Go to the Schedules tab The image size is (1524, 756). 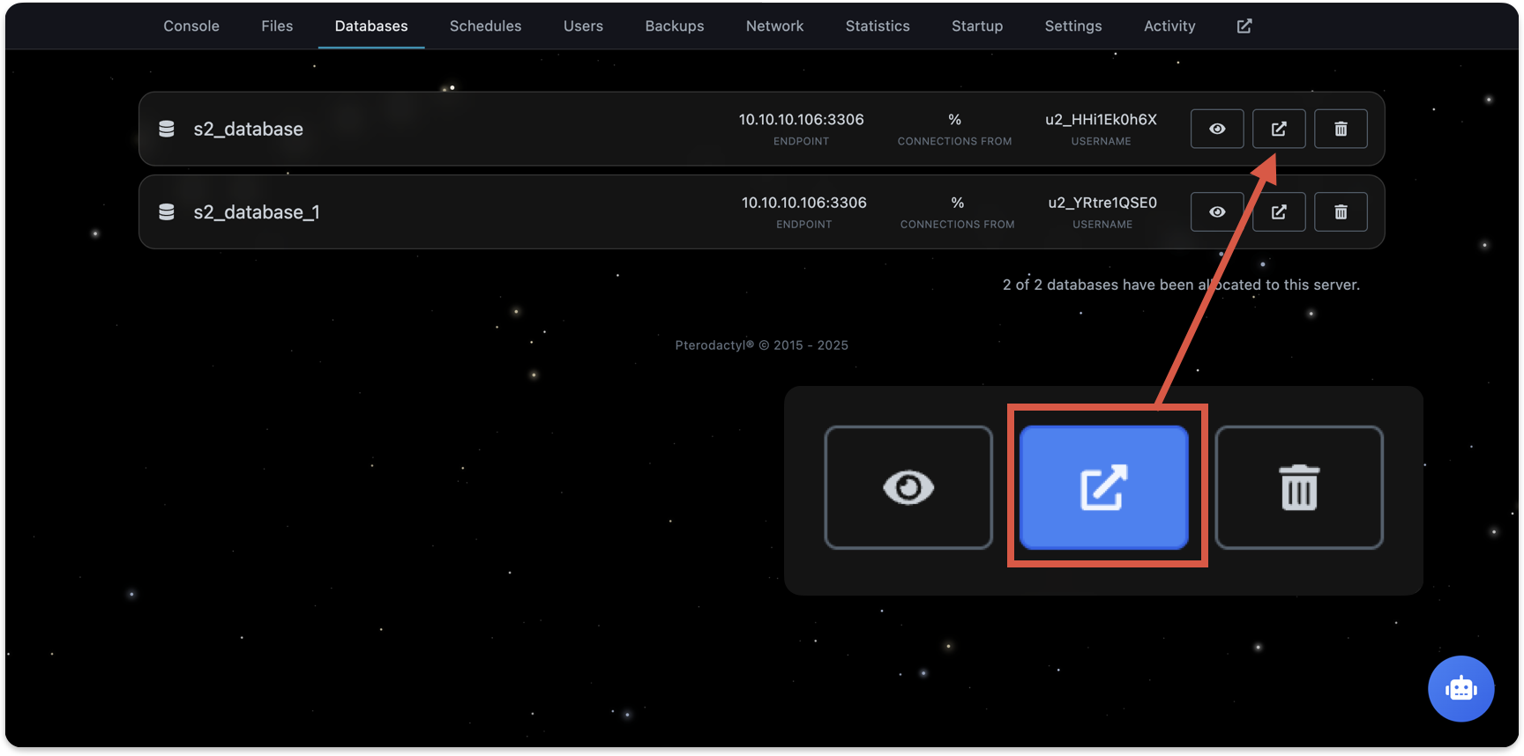(x=485, y=26)
